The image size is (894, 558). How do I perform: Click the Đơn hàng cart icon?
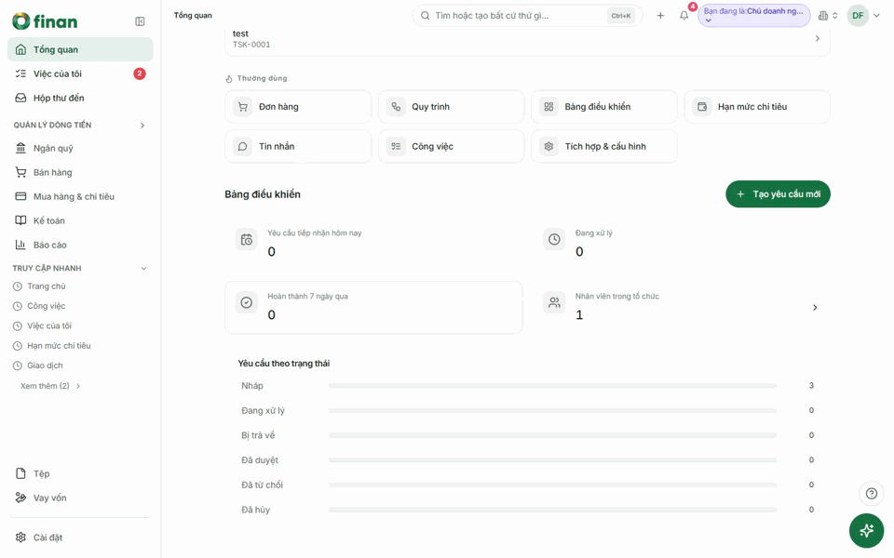(x=243, y=106)
